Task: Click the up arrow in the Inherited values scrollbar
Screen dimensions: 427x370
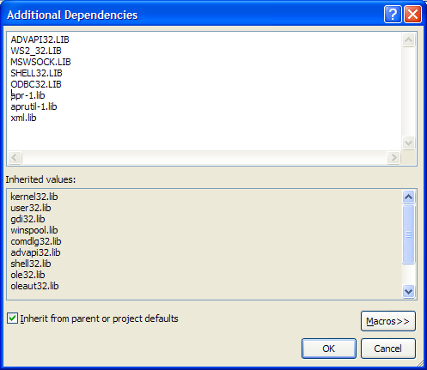Action: [408, 197]
